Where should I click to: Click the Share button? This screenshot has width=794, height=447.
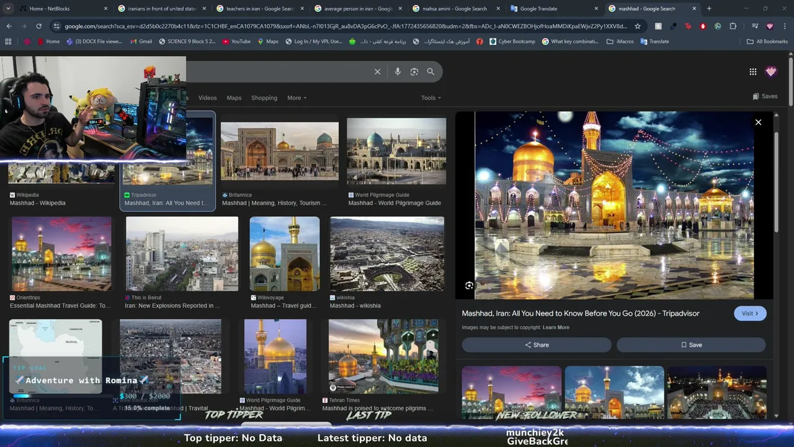[537, 345]
